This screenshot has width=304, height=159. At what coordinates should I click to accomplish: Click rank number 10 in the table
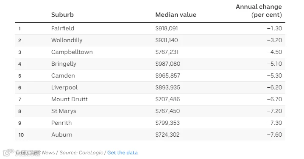pos(21,135)
